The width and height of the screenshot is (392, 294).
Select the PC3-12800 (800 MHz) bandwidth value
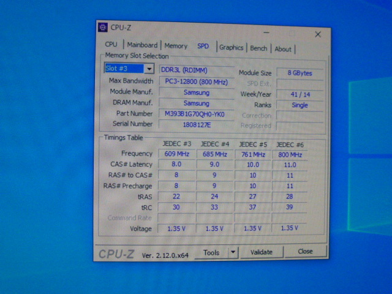coord(197,81)
